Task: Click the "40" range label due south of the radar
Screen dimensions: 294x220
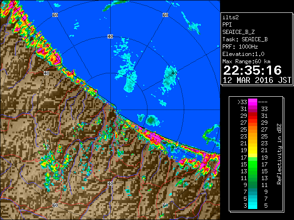Action: (110, 183)
